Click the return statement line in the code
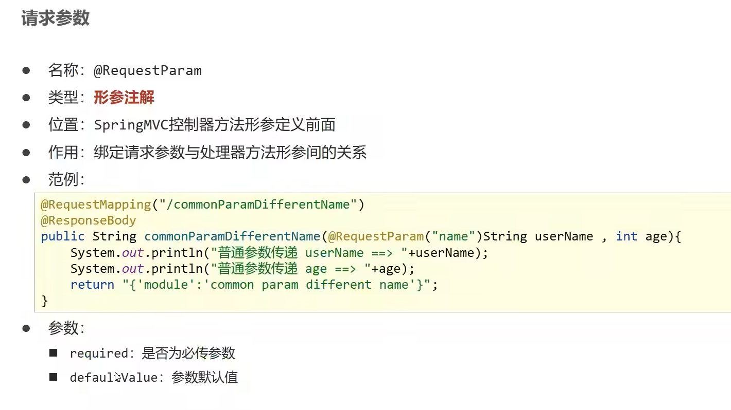731x410 pixels. tap(254, 285)
